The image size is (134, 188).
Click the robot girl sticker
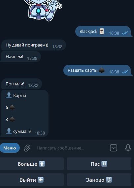[44, 10]
